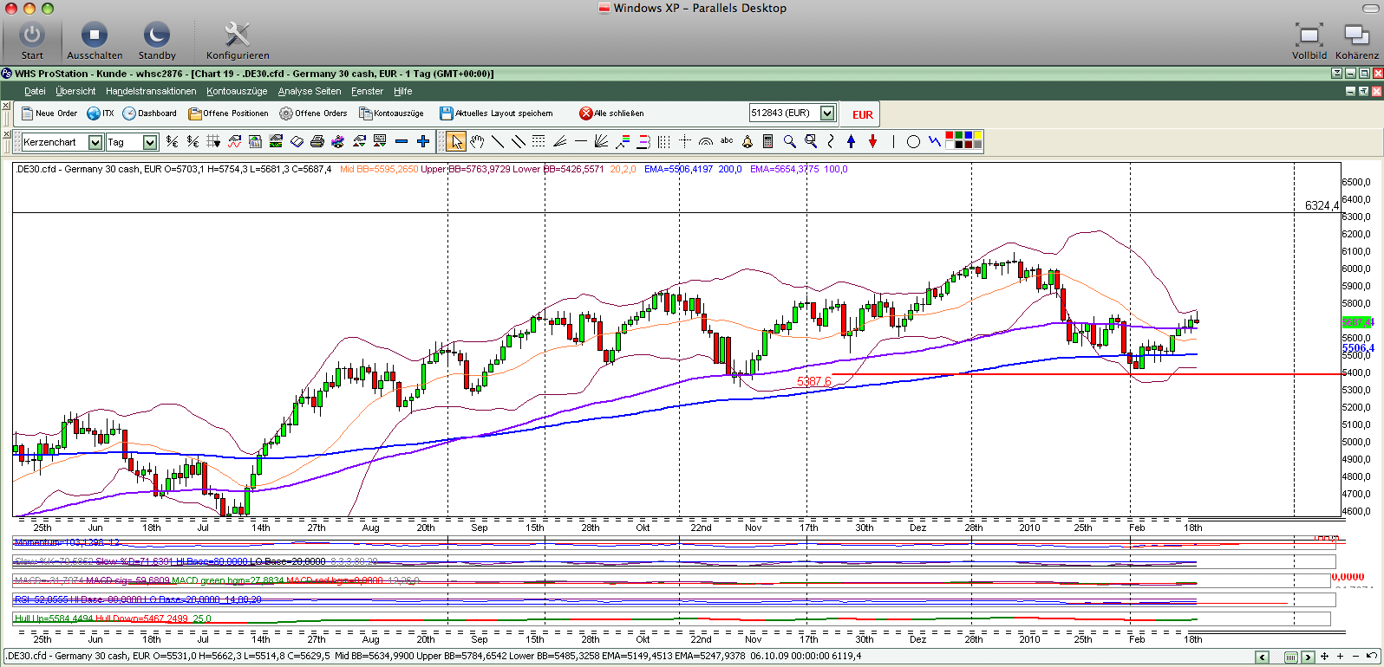
Task: Expand the Tag timeframe dropdown
Action: pyautogui.click(x=150, y=142)
